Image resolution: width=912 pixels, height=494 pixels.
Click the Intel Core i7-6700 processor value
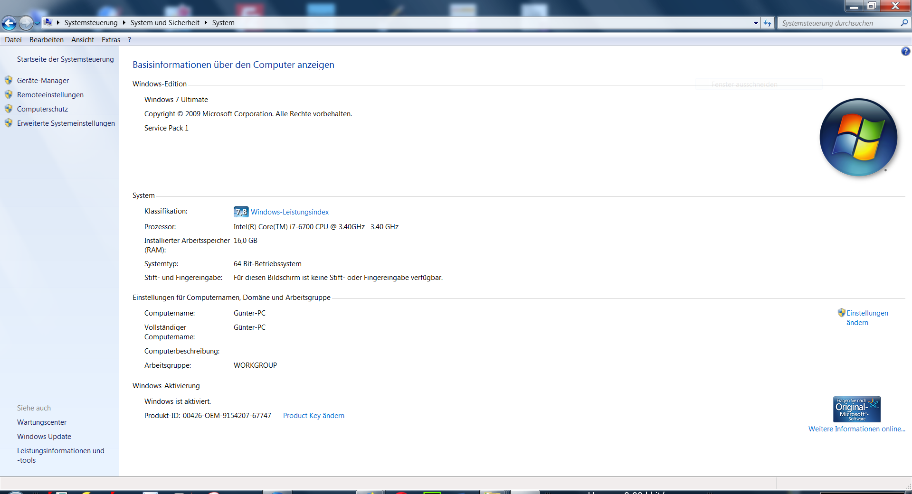pos(316,227)
